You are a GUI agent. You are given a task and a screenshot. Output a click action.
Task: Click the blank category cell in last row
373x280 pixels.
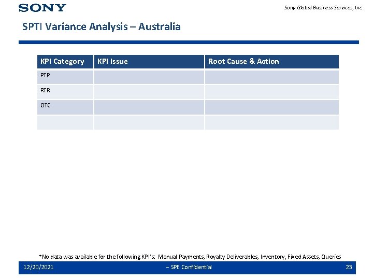[65, 122]
